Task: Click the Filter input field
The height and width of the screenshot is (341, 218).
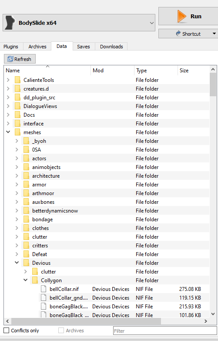Action: coord(165,331)
